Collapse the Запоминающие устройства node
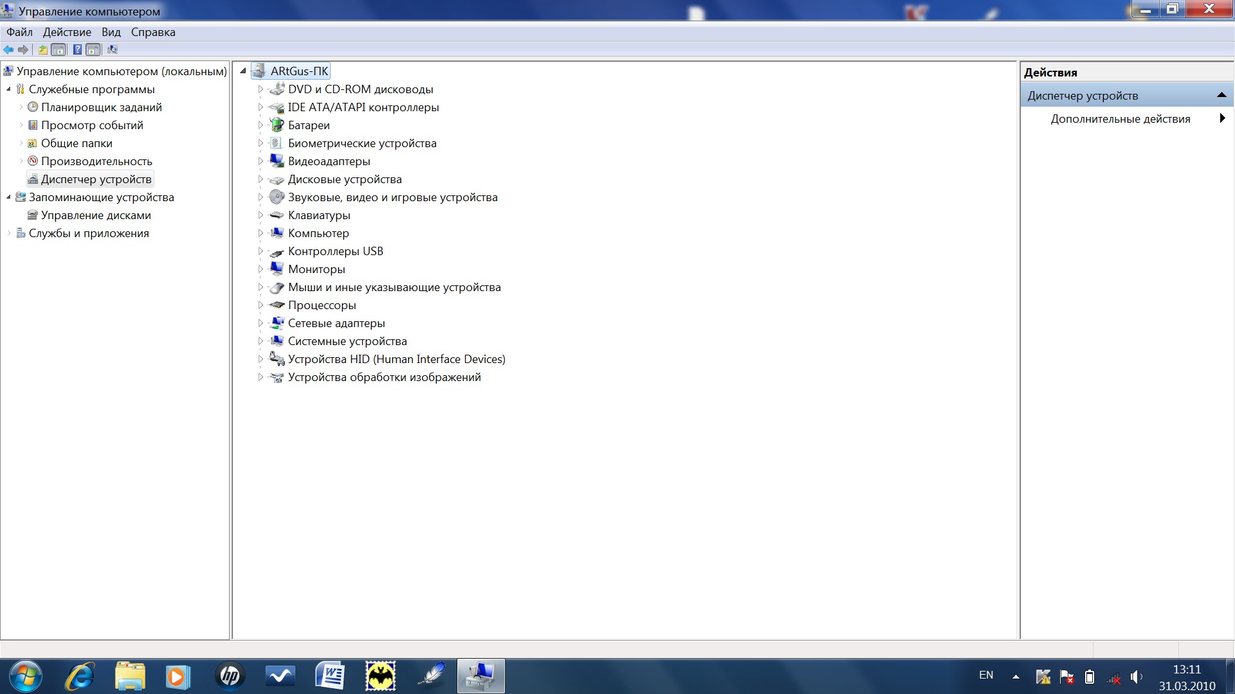Image resolution: width=1235 pixels, height=694 pixels. [x=8, y=197]
